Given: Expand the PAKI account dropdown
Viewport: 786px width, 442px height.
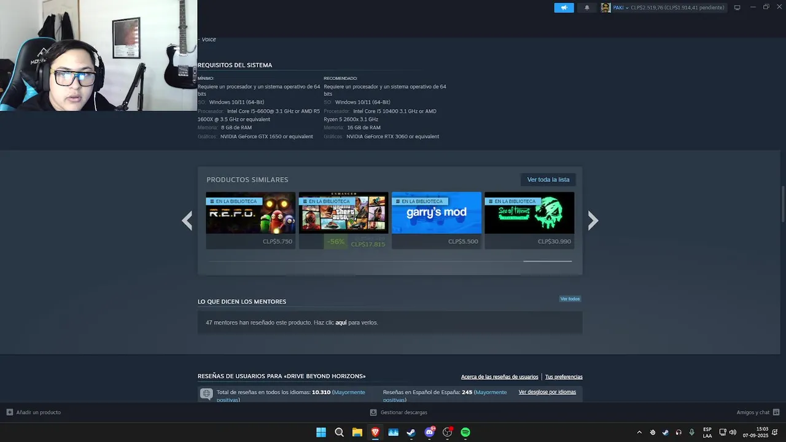Looking at the screenshot, I should [x=621, y=7].
